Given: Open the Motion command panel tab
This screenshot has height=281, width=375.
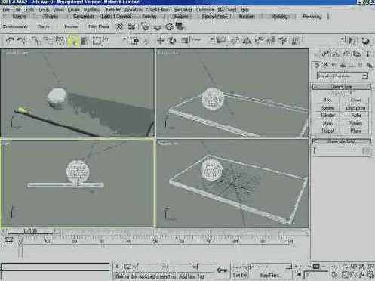Looking at the screenshot, I should 347,54.
